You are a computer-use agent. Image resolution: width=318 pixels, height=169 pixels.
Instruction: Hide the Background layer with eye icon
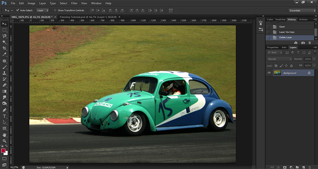269,73
